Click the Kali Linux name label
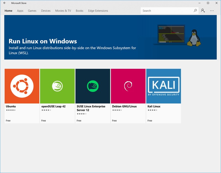Viewport: 221px width, 173px height. pos(154,106)
